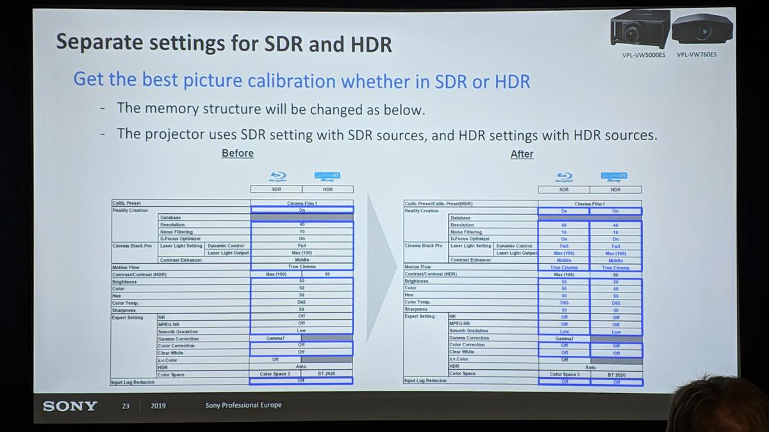Click Color Temp. HDR 'D65' value in After table
Viewport: 769px width, 432px height.
(616, 303)
